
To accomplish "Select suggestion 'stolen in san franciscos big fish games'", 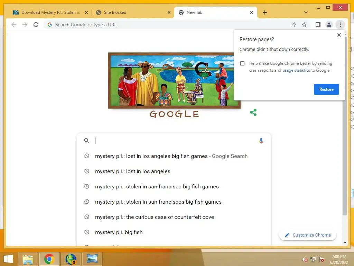I will click(x=174, y=202).
